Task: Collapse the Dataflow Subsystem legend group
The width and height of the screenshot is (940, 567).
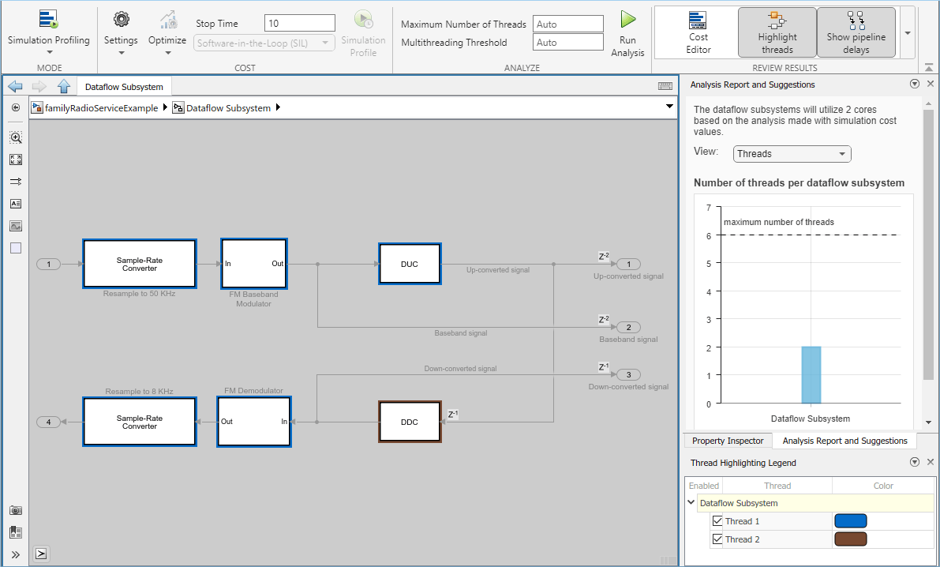Action: (x=691, y=503)
